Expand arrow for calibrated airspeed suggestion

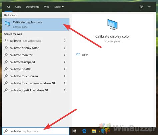65,62
